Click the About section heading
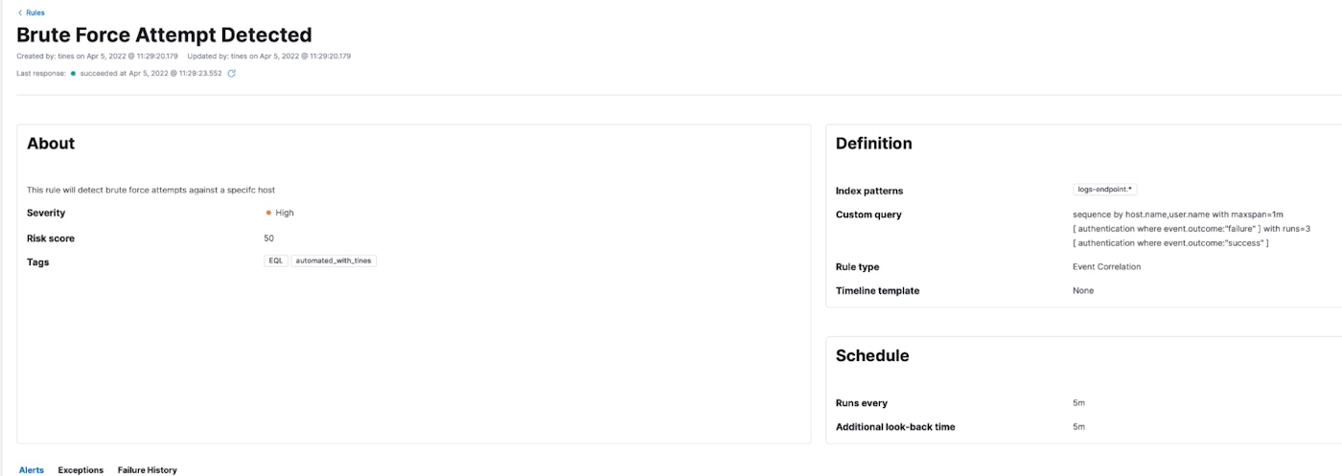Image resolution: width=1342 pixels, height=476 pixels. [x=51, y=144]
